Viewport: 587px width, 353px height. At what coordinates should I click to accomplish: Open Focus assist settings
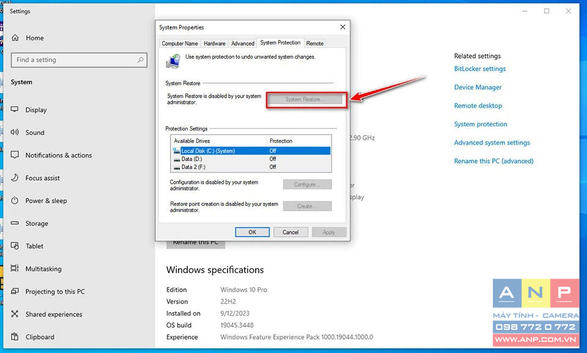click(x=42, y=178)
